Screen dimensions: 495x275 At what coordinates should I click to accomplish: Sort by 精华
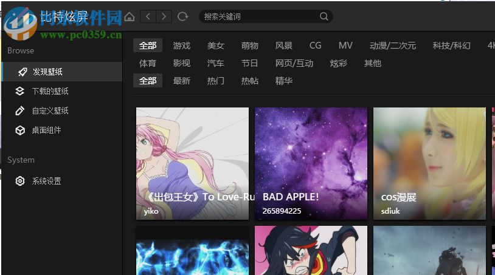[x=283, y=81]
